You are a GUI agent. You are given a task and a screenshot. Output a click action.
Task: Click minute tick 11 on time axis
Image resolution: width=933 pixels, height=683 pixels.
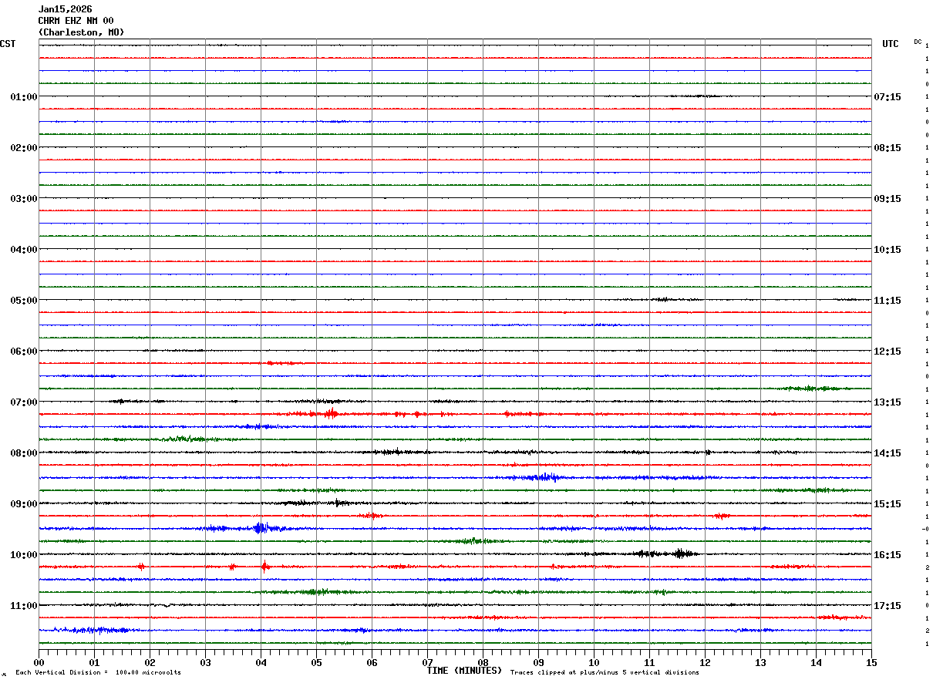point(649,662)
